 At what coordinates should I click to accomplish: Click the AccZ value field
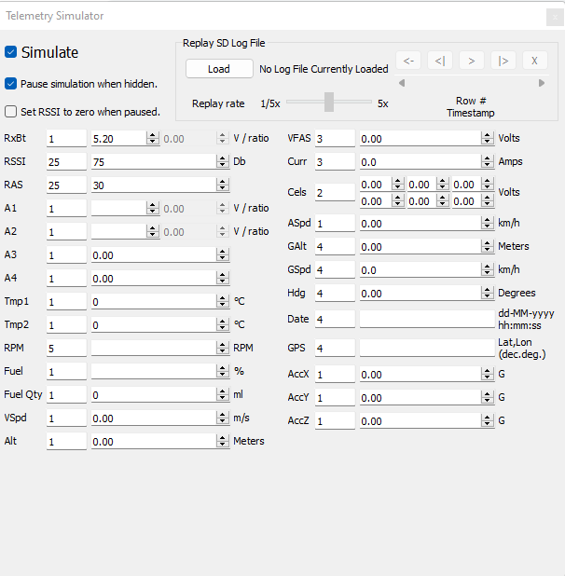(420, 421)
